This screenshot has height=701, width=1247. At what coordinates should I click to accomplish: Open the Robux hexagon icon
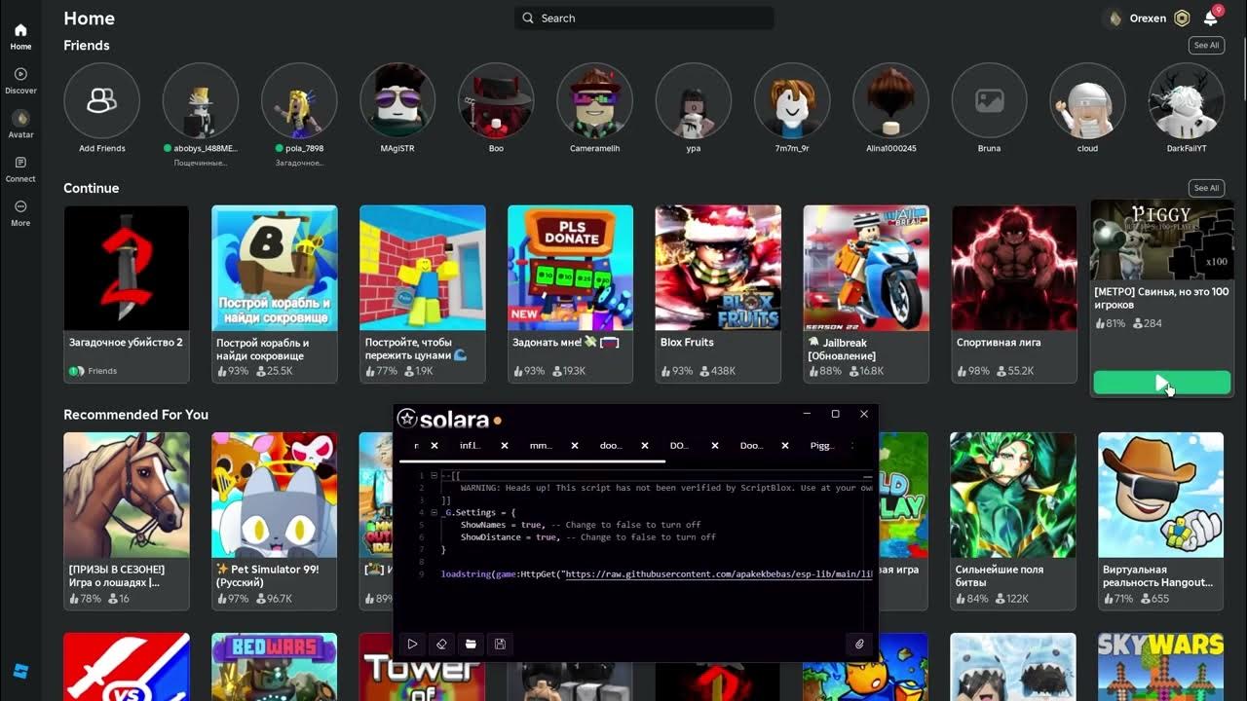pyautogui.click(x=1182, y=18)
